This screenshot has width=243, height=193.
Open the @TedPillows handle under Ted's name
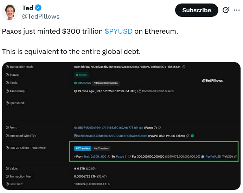(x=41, y=16)
